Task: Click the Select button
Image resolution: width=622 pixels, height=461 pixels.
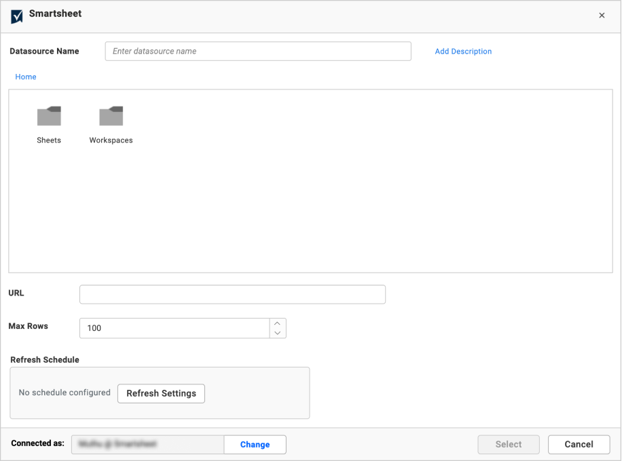Action: pos(509,444)
